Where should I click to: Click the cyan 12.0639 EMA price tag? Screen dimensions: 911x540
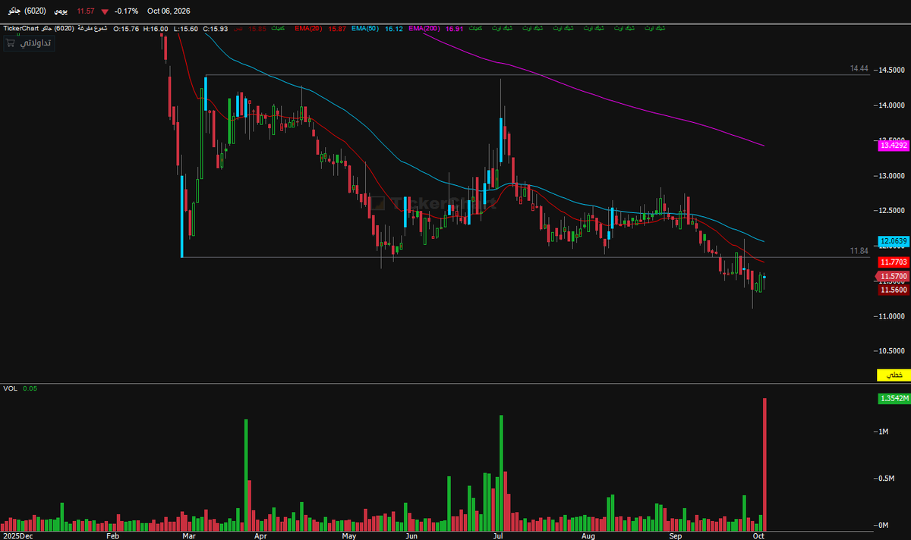(894, 241)
